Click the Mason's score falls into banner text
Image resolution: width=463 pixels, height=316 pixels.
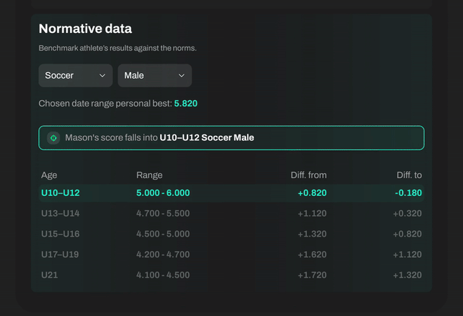click(159, 138)
